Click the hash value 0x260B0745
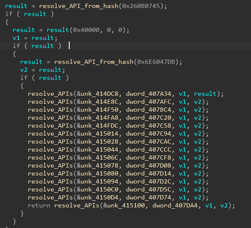Image resolution: width=251 pixels, height=228 pixels. tap(141, 6)
